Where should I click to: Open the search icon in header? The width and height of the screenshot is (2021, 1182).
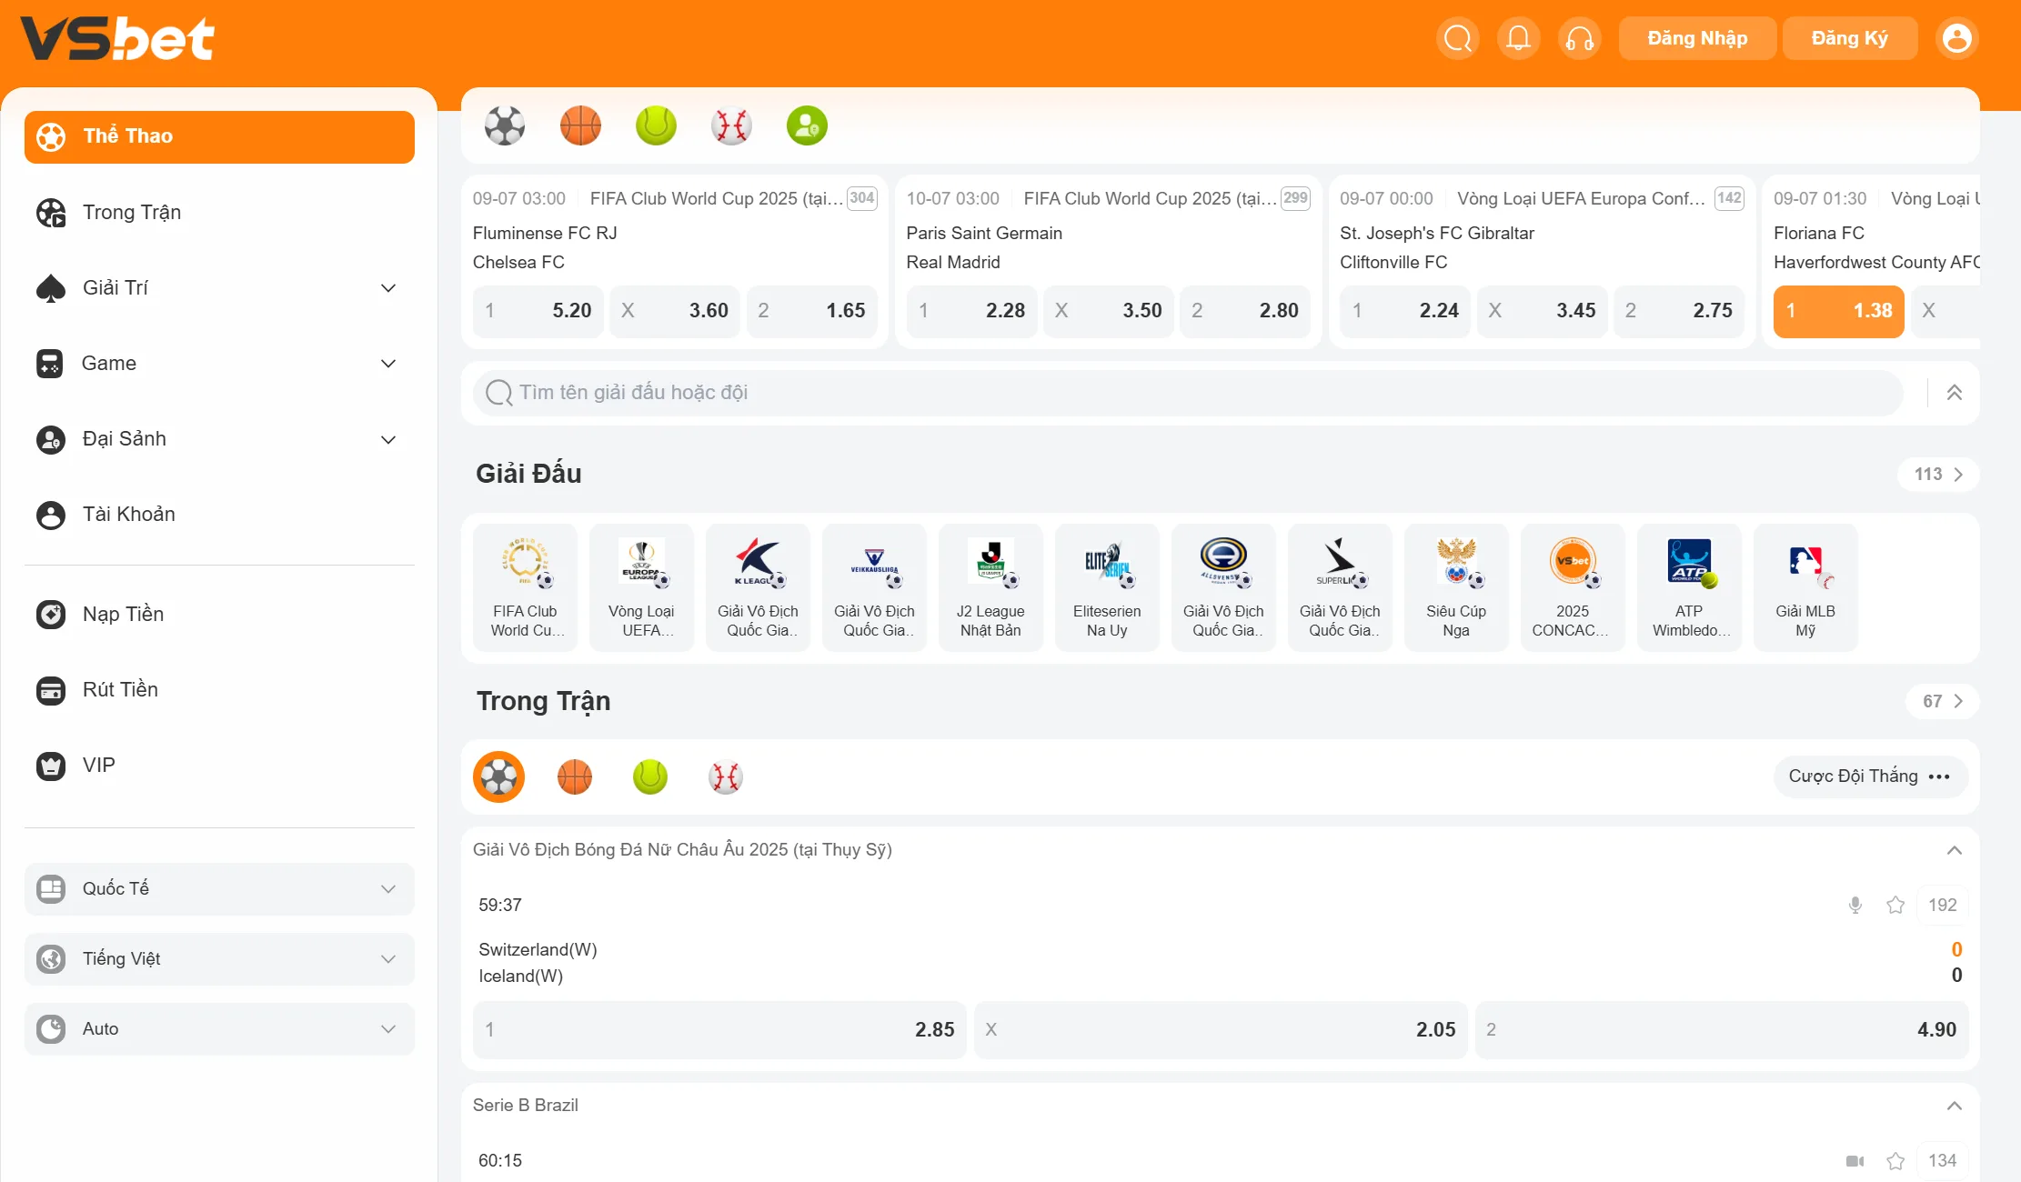point(1458,38)
